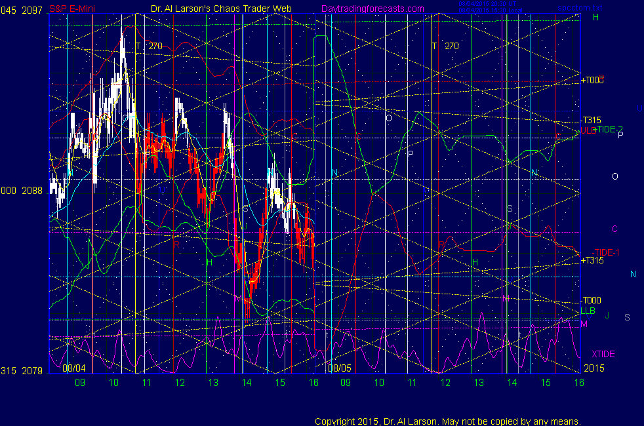The image size is (644, 426).
Task: Click the blue "U" in the right margin
Action: (x=639, y=108)
